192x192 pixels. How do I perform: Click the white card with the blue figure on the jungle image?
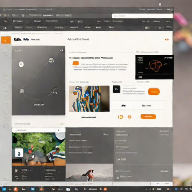click(x=19, y=153)
